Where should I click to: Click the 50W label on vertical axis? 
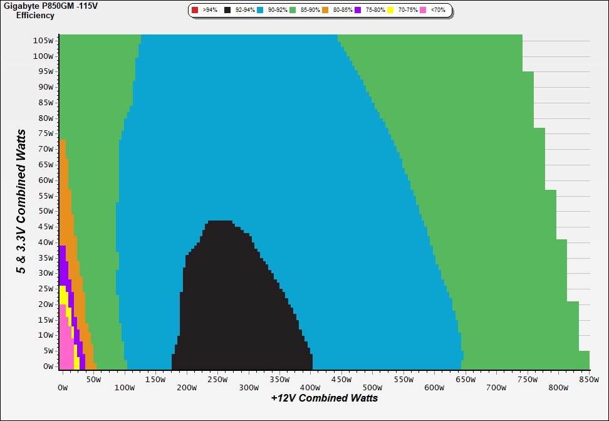pos(45,211)
